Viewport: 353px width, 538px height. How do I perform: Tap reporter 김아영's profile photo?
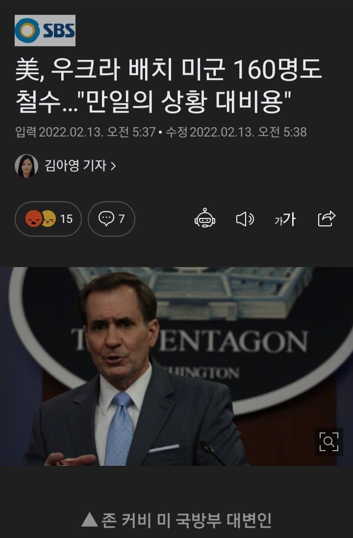(x=26, y=166)
